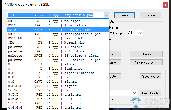
Task: Close the NVIDIA dds Format dialog
Action: pyautogui.click(x=166, y=5)
